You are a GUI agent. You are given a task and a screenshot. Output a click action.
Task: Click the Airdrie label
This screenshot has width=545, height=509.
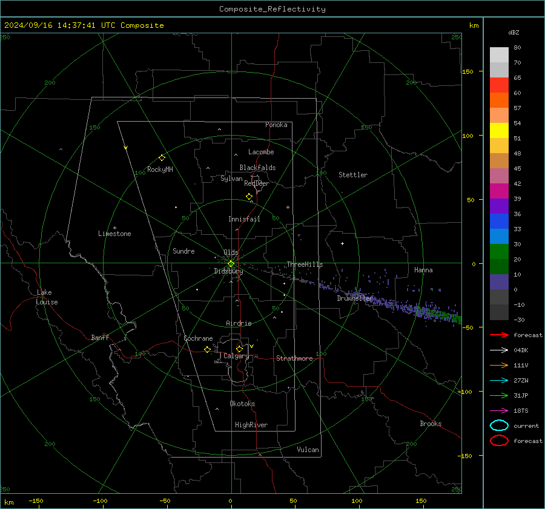pos(239,323)
